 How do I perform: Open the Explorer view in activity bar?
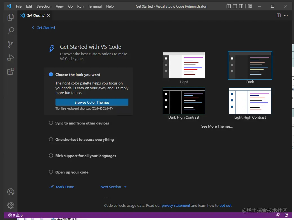11,17
